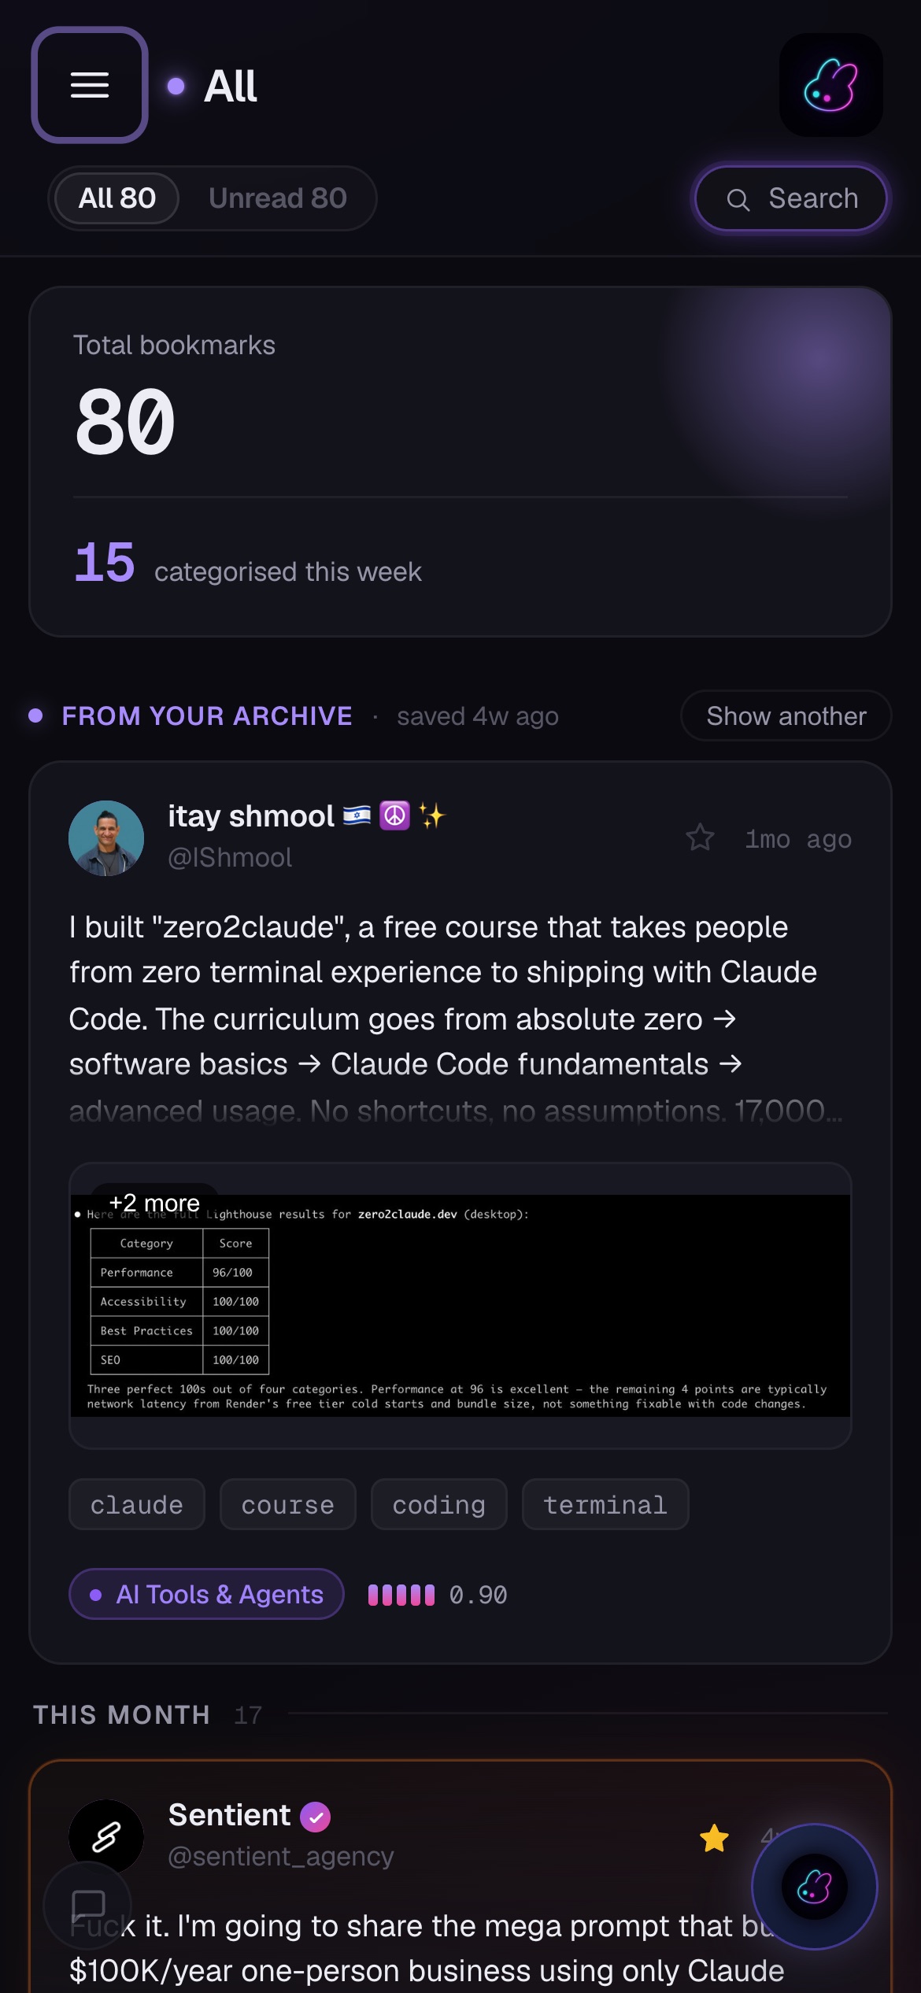
Task: Open the hamburger menu
Action: click(90, 85)
